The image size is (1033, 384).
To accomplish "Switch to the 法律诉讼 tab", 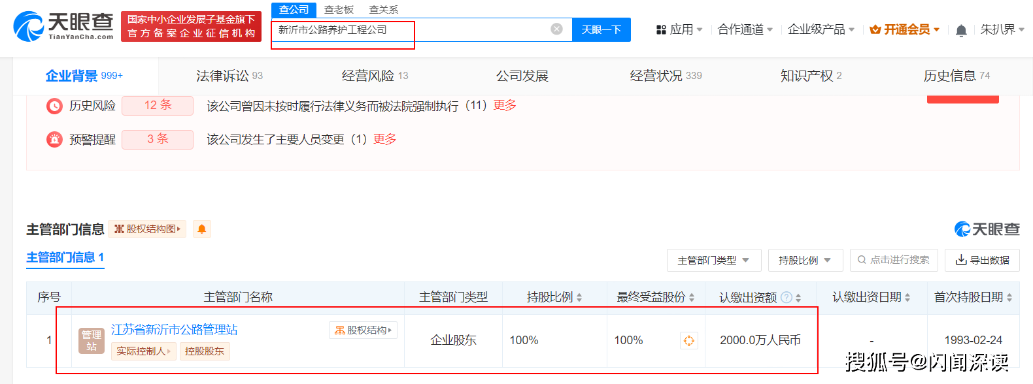I will click(x=229, y=76).
